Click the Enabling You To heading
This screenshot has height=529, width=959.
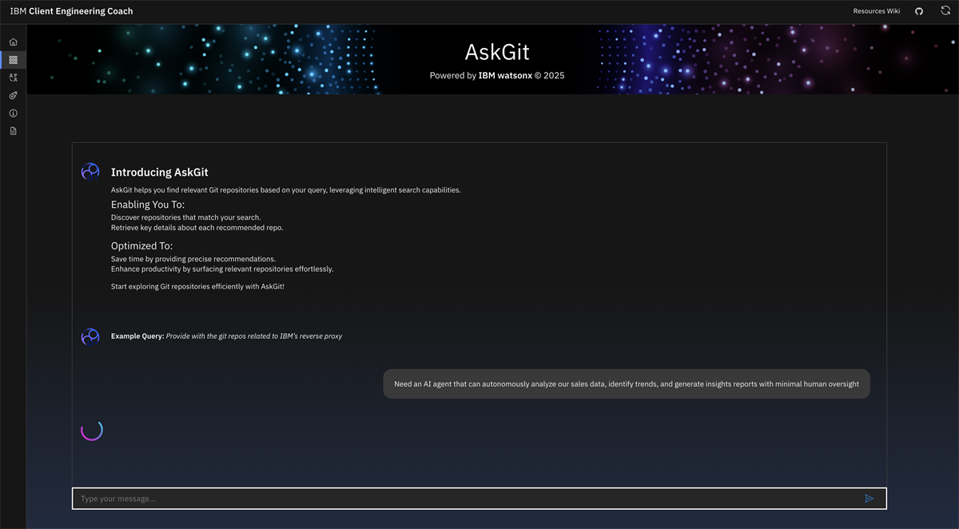(148, 205)
